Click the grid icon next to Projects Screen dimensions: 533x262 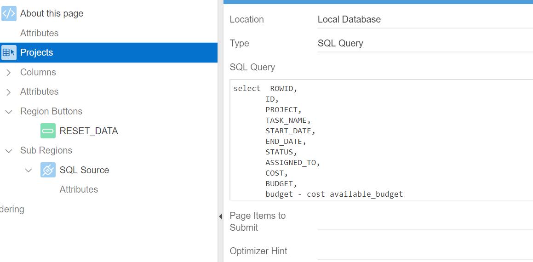click(x=9, y=53)
